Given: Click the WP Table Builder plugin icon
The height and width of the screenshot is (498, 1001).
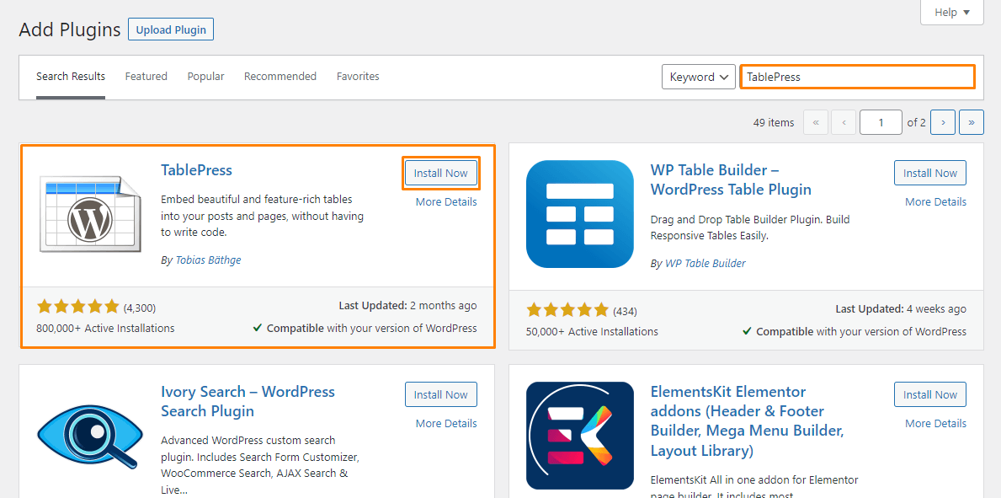Looking at the screenshot, I should 580,214.
